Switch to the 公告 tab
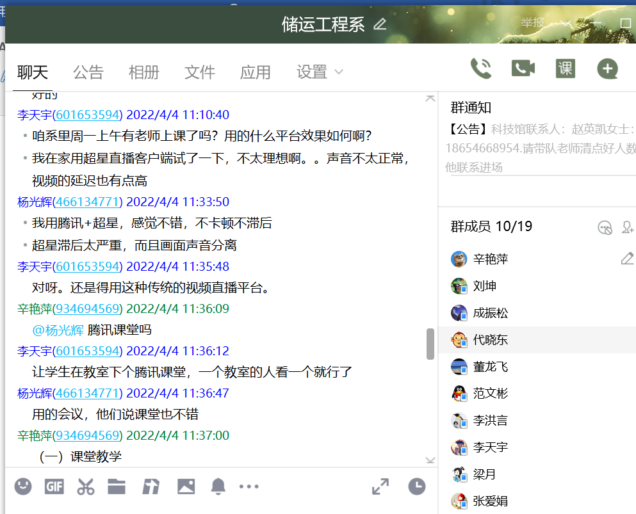The width and height of the screenshot is (636, 514). click(88, 72)
